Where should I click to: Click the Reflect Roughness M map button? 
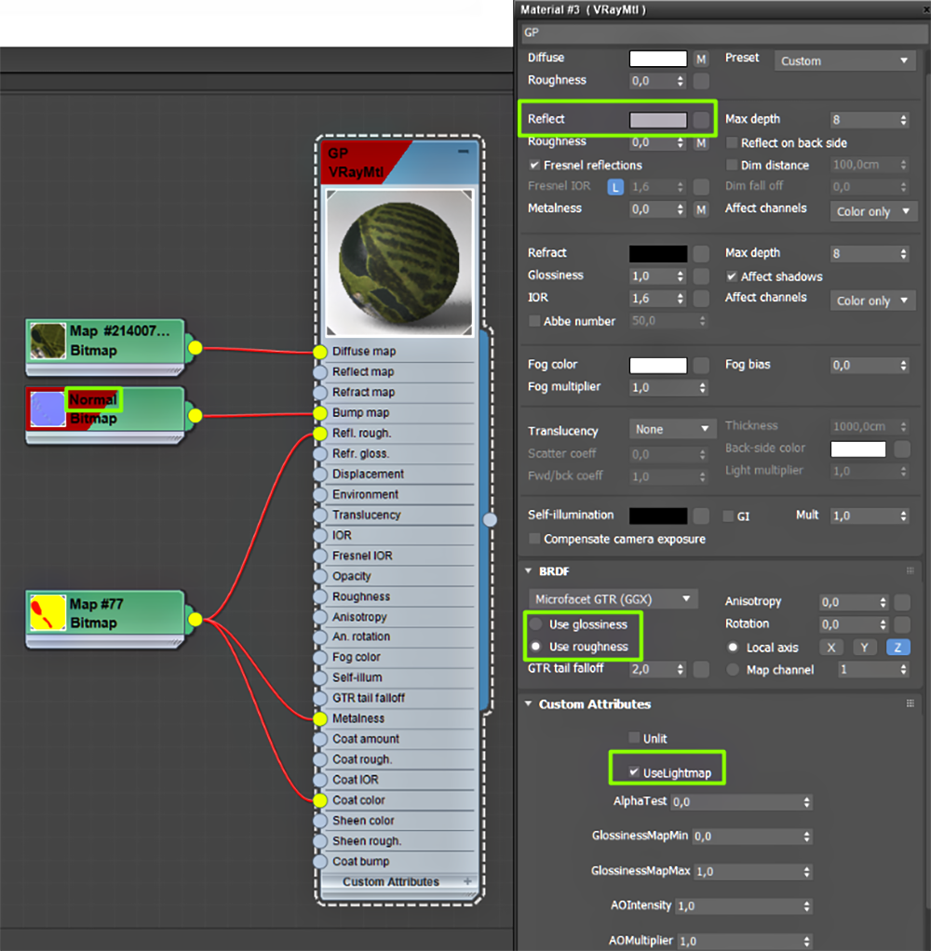pos(701,143)
